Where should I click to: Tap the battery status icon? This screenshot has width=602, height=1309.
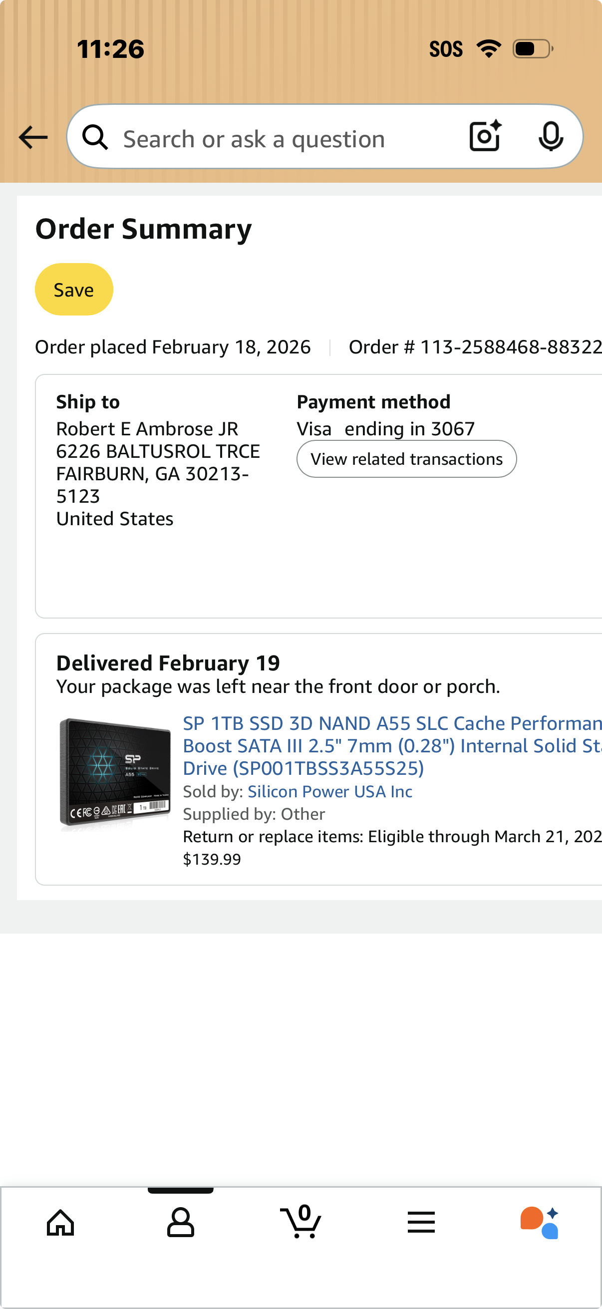click(533, 49)
